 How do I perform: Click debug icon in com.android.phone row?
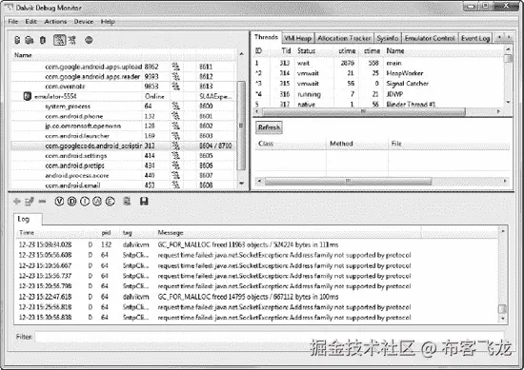click(176, 116)
